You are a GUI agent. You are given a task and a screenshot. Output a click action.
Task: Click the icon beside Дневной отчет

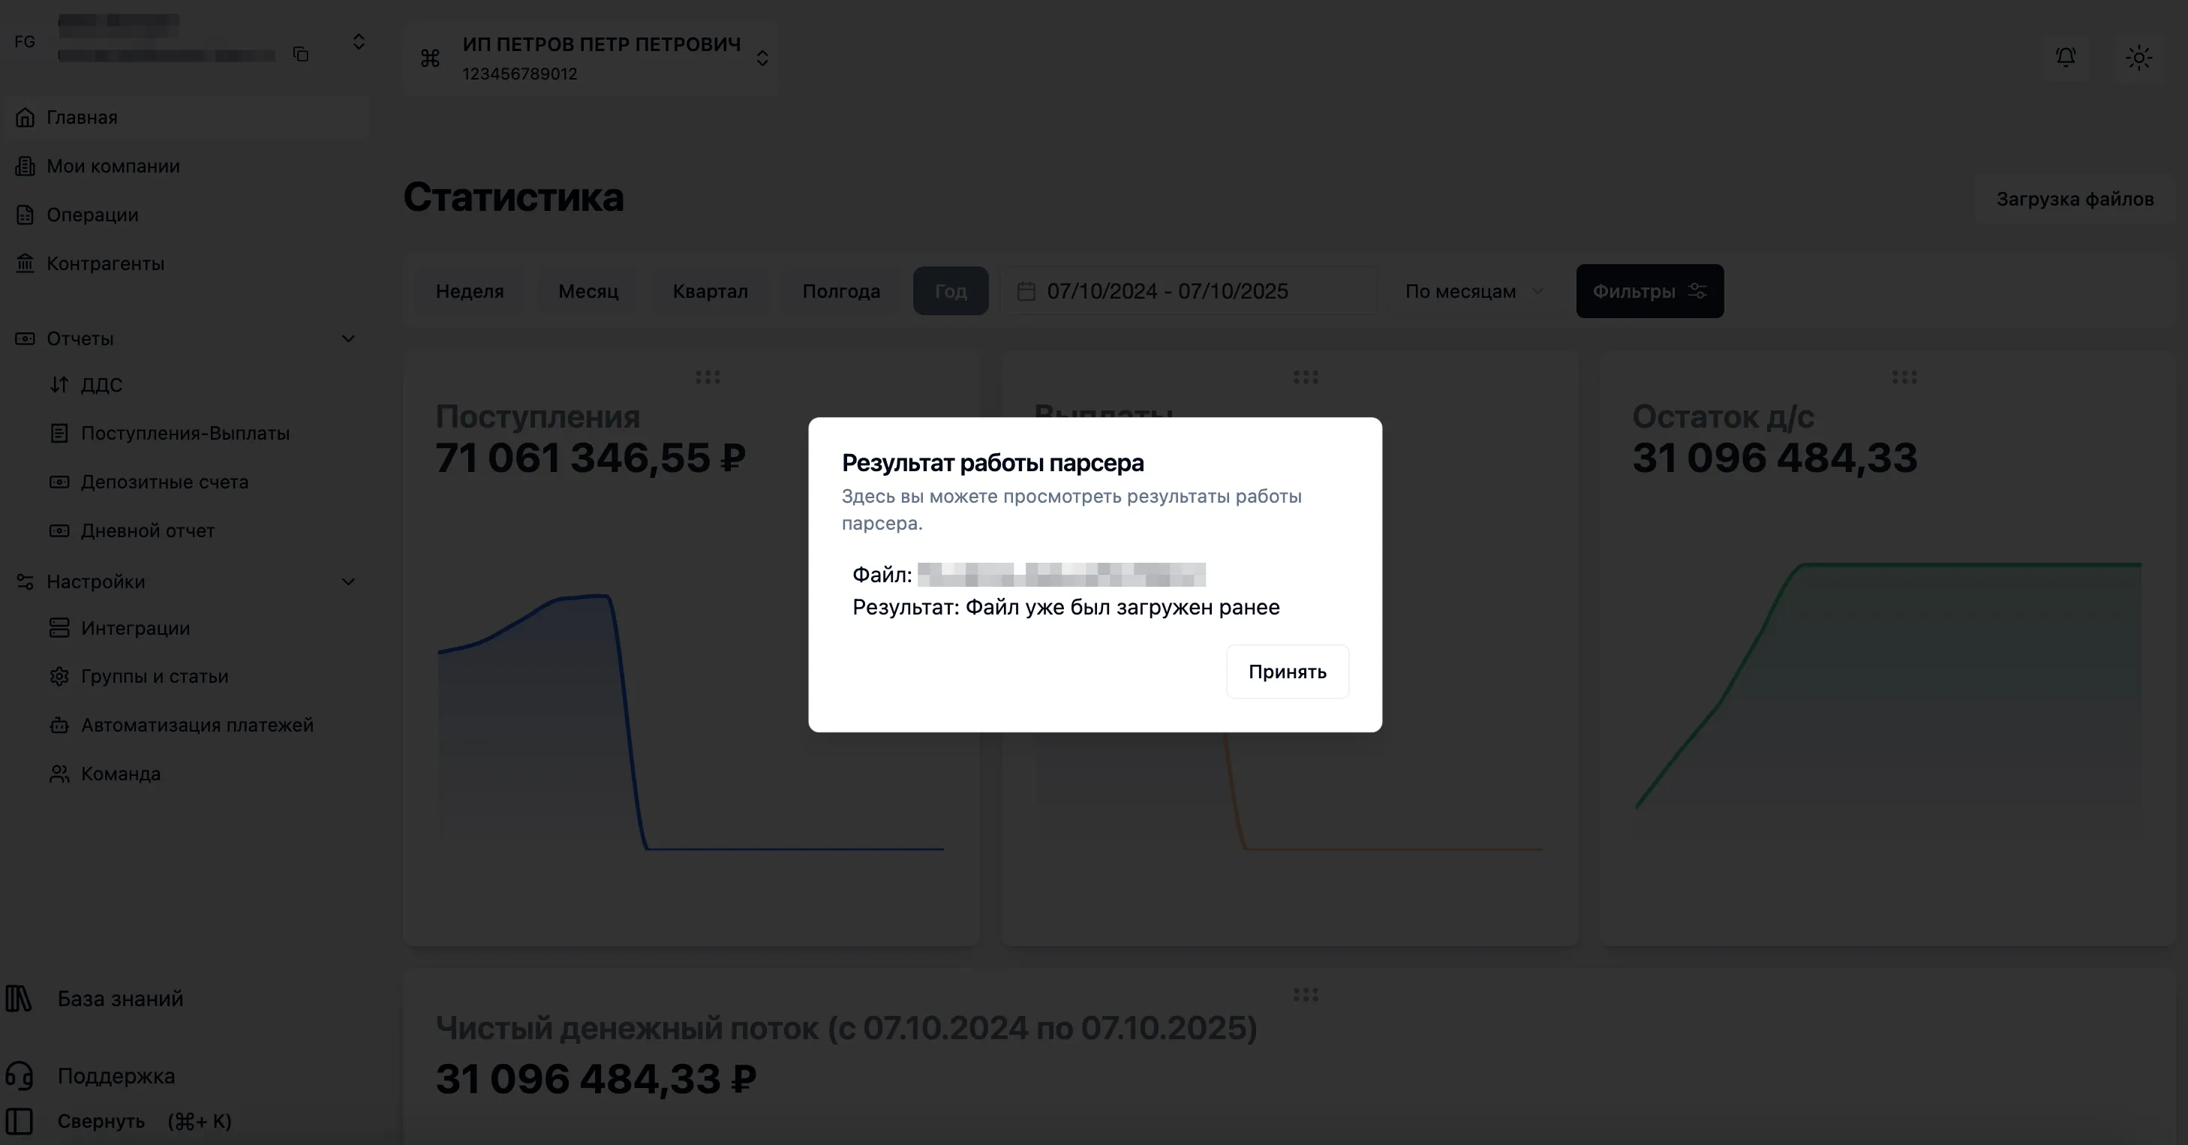[x=59, y=531]
